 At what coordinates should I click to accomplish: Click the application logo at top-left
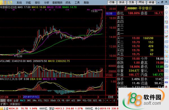6,3
